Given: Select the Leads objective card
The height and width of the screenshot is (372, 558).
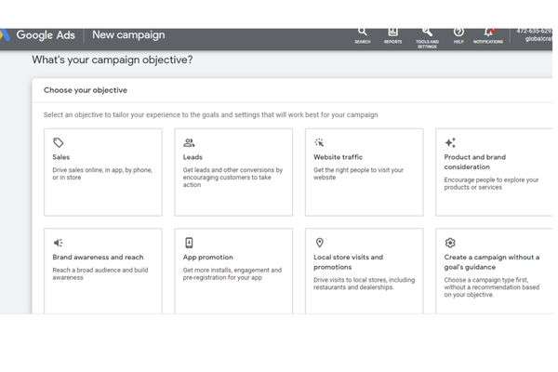Looking at the screenshot, I should pos(233,172).
